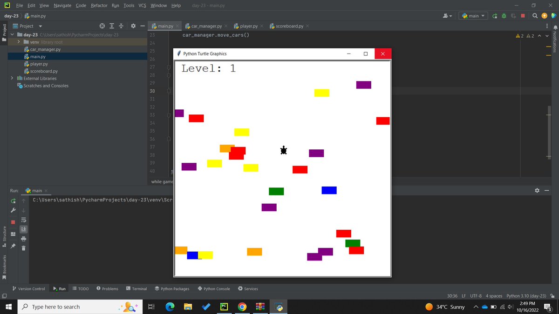Screen dimensions: 559x314
Task: Click the yellow warnings count indicator
Action: click(520, 36)
